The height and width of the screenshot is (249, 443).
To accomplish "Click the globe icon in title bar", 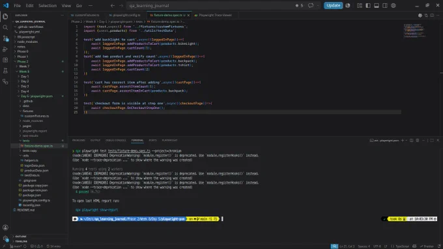I will (393, 5).
